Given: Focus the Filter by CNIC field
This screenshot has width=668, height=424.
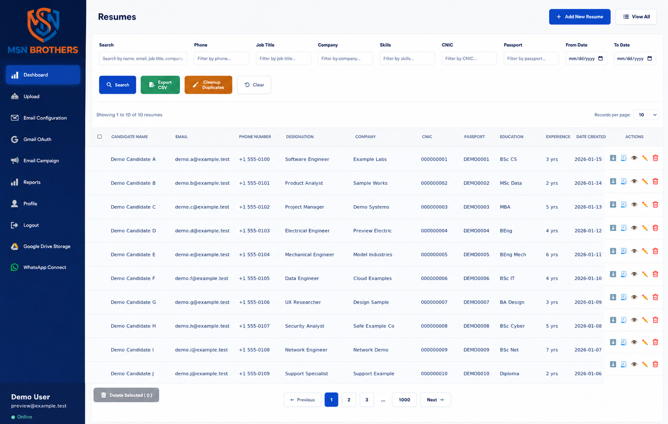Looking at the screenshot, I should (x=469, y=59).
